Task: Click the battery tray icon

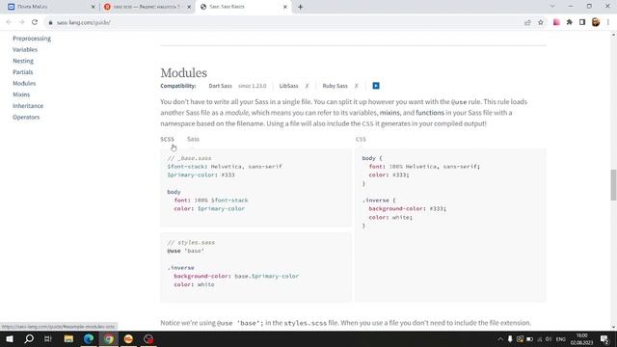Action: (529, 339)
